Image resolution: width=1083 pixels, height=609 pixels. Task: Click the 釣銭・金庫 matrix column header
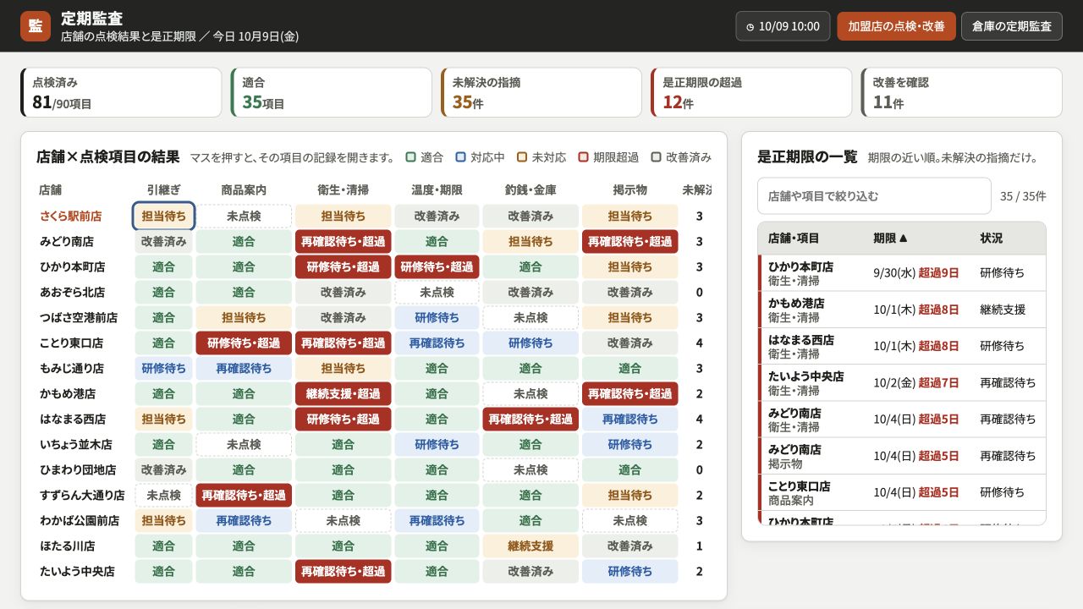(531, 190)
